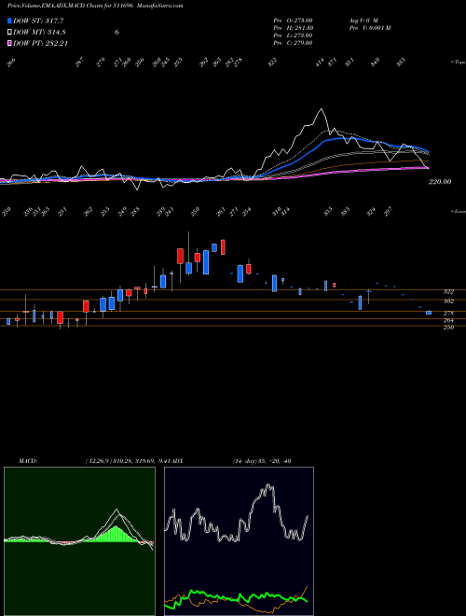The image size is (466, 616).
Task: Click the 'Pre H: 281.30' value
Action: (x=293, y=28)
